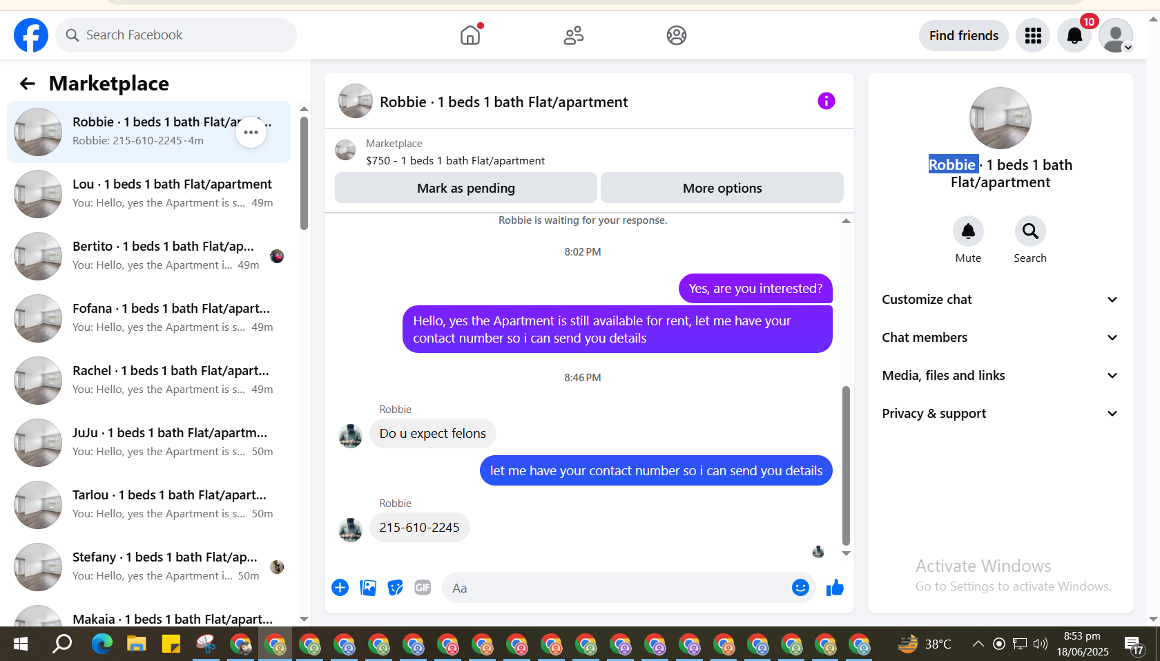
Task: Click the conversation list scrollbar thumb
Action: (x=304, y=173)
